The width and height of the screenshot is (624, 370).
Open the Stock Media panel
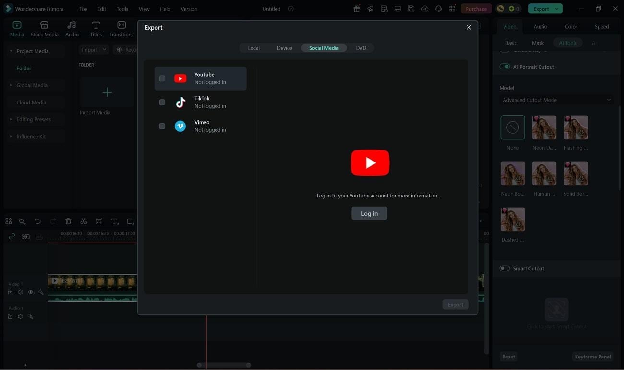pyautogui.click(x=44, y=29)
